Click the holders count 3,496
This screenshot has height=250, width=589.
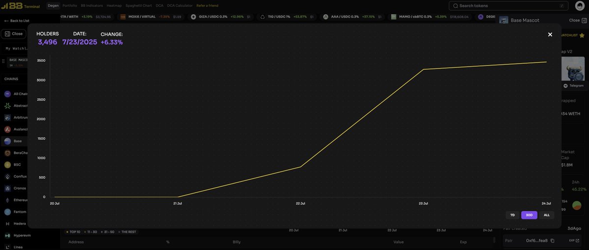(x=48, y=42)
